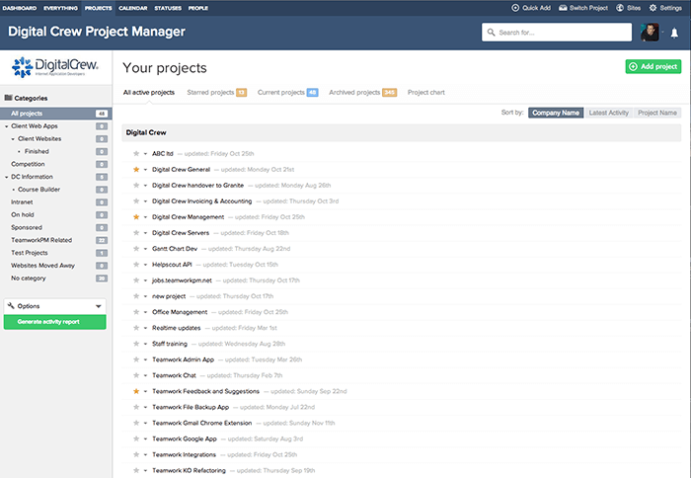Click the Quick Add plus icon
The width and height of the screenshot is (691, 478).
click(514, 8)
